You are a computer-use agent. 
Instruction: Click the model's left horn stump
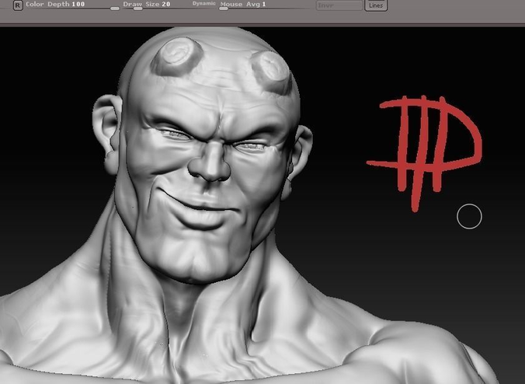pos(177,56)
